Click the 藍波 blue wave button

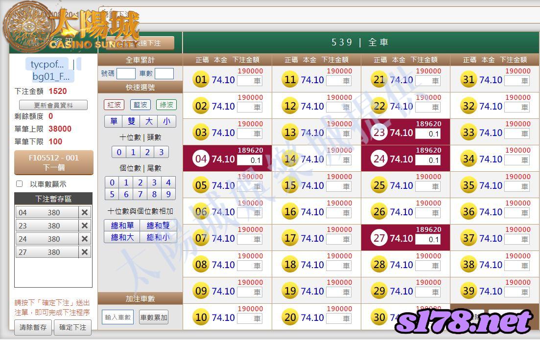pos(140,105)
